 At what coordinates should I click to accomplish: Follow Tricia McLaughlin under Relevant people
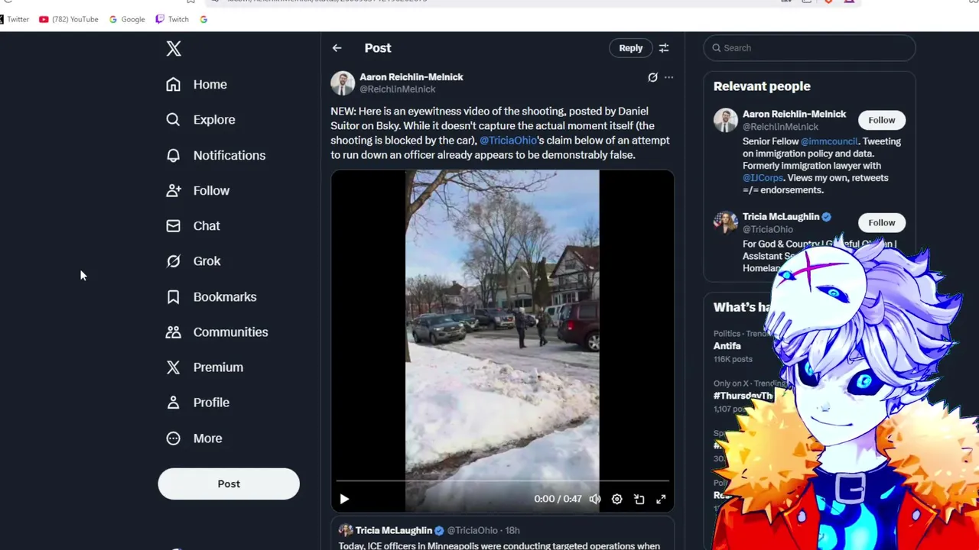click(x=881, y=223)
